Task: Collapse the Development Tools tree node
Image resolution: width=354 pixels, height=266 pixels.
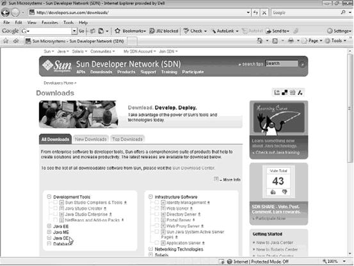Action: click(x=49, y=197)
